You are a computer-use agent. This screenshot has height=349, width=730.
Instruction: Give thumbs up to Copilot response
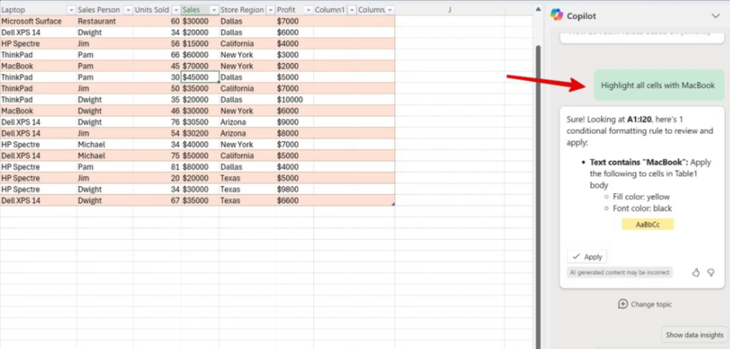tap(696, 272)
